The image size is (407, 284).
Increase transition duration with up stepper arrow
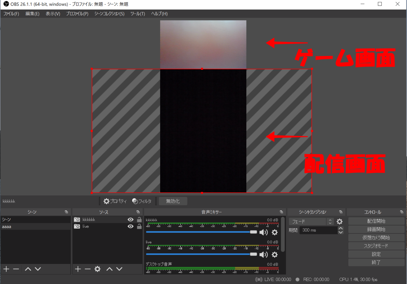[341, 228]
